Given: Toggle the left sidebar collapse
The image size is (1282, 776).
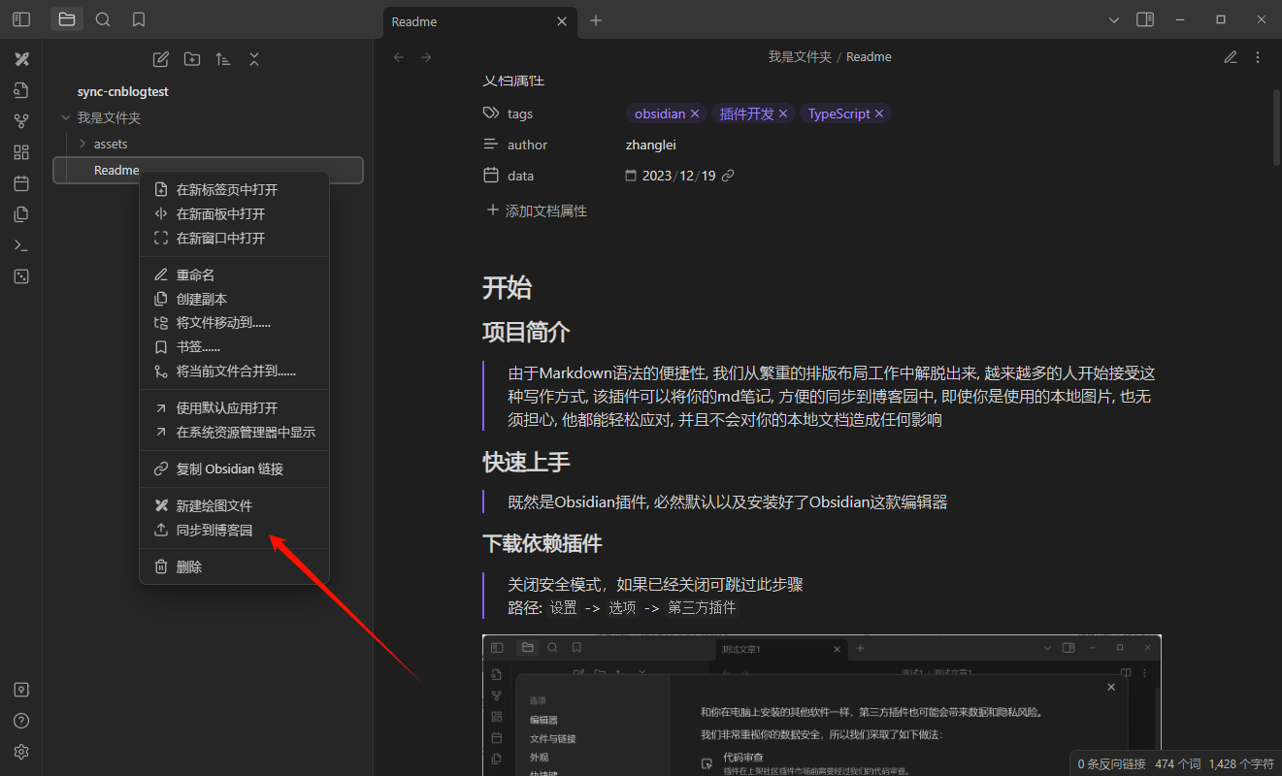Looking at the screenshot, I should (20, 19).
